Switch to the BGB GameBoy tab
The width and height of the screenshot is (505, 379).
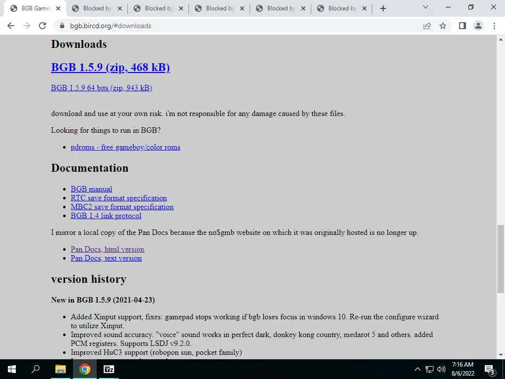click(35, 9)
